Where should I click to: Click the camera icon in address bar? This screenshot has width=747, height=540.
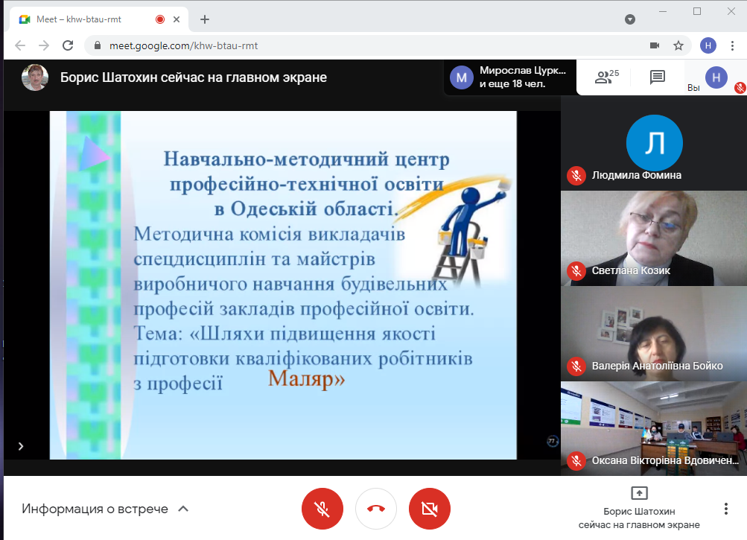(x=655, y=45)
